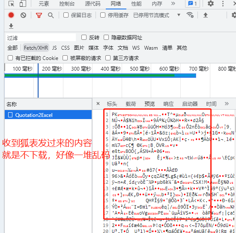
Task: Filter requests by 清单
Action: (x=167, y=48)
